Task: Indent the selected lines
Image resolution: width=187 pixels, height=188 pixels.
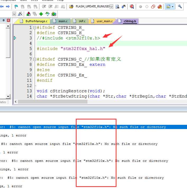Action: [x=44, y=7]
